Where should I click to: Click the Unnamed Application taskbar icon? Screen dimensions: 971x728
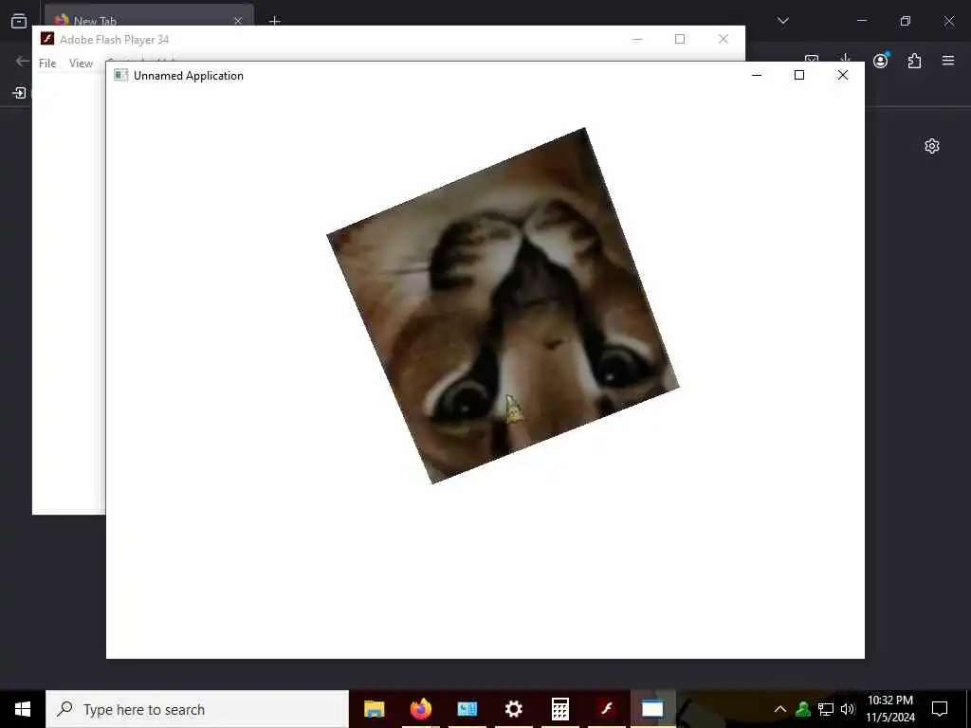point(652,709)
